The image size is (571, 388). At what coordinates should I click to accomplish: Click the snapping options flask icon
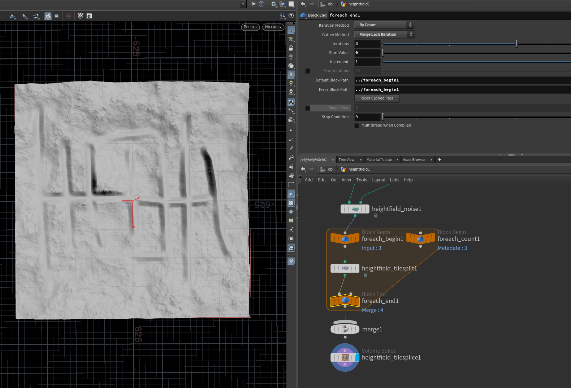coord(81,16)
